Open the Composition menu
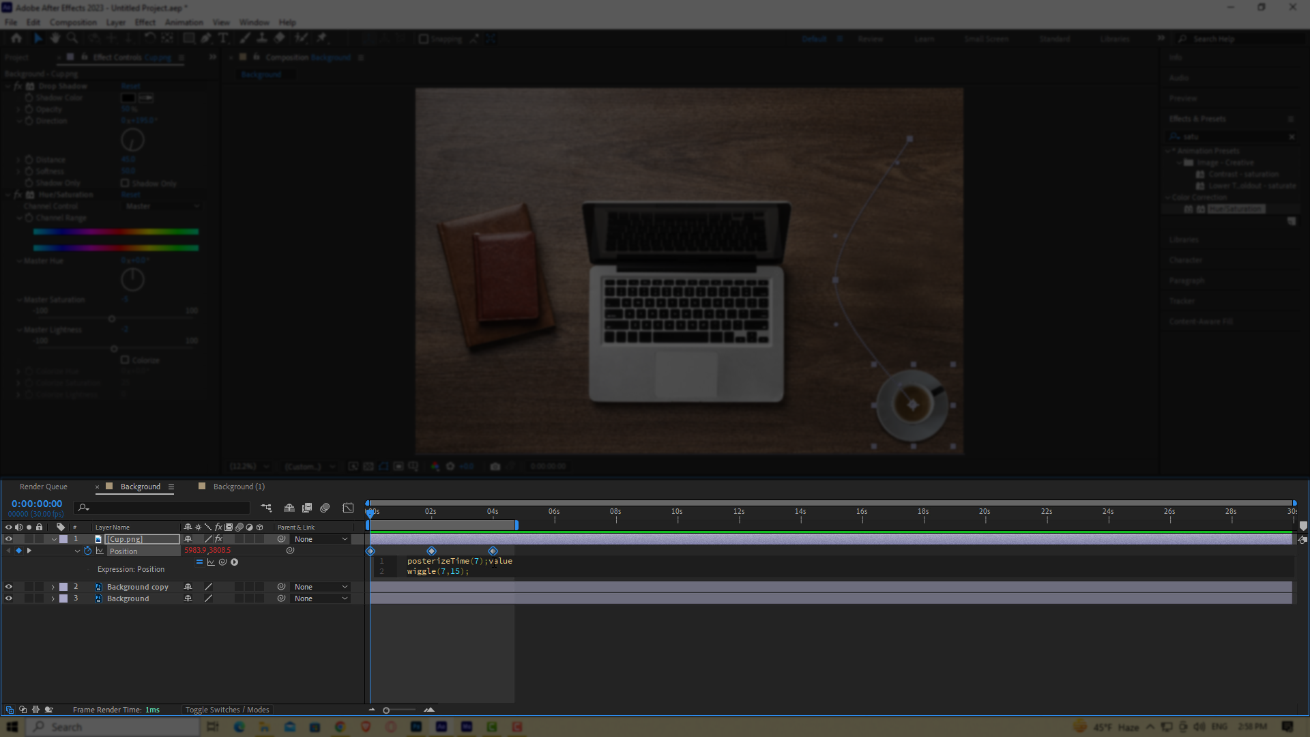The width and height of the screenshot is (1310, 737). 72,22
